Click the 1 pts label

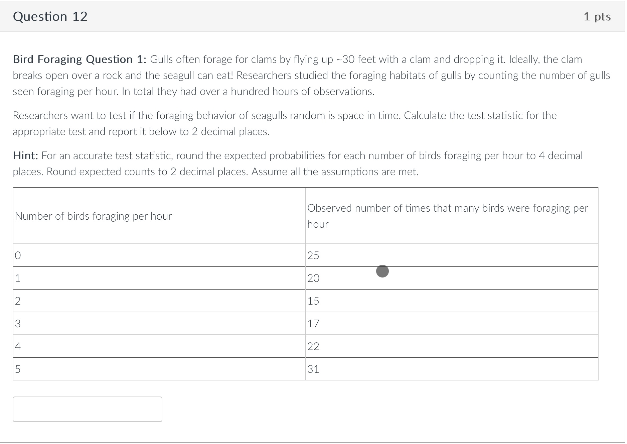point(597,16)
